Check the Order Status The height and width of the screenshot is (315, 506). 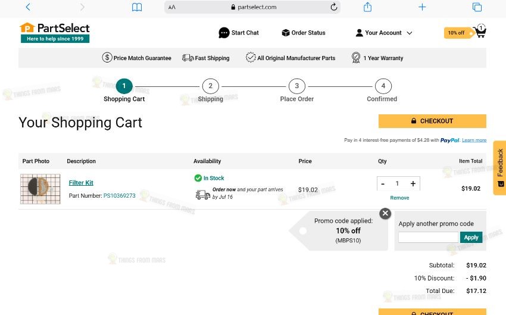tap(304, 33)
